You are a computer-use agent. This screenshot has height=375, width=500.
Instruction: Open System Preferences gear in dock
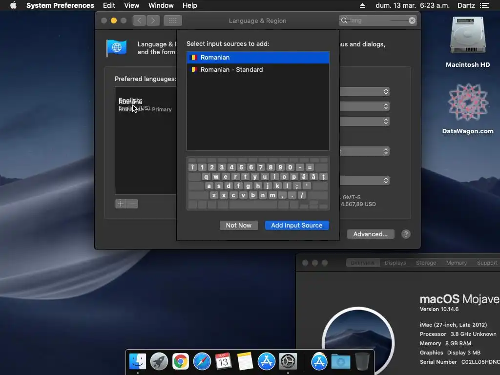pos(288,361)
